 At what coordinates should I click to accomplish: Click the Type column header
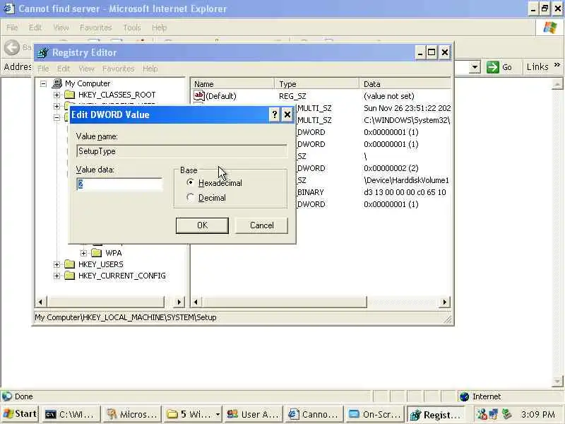(x=316, y=84)
